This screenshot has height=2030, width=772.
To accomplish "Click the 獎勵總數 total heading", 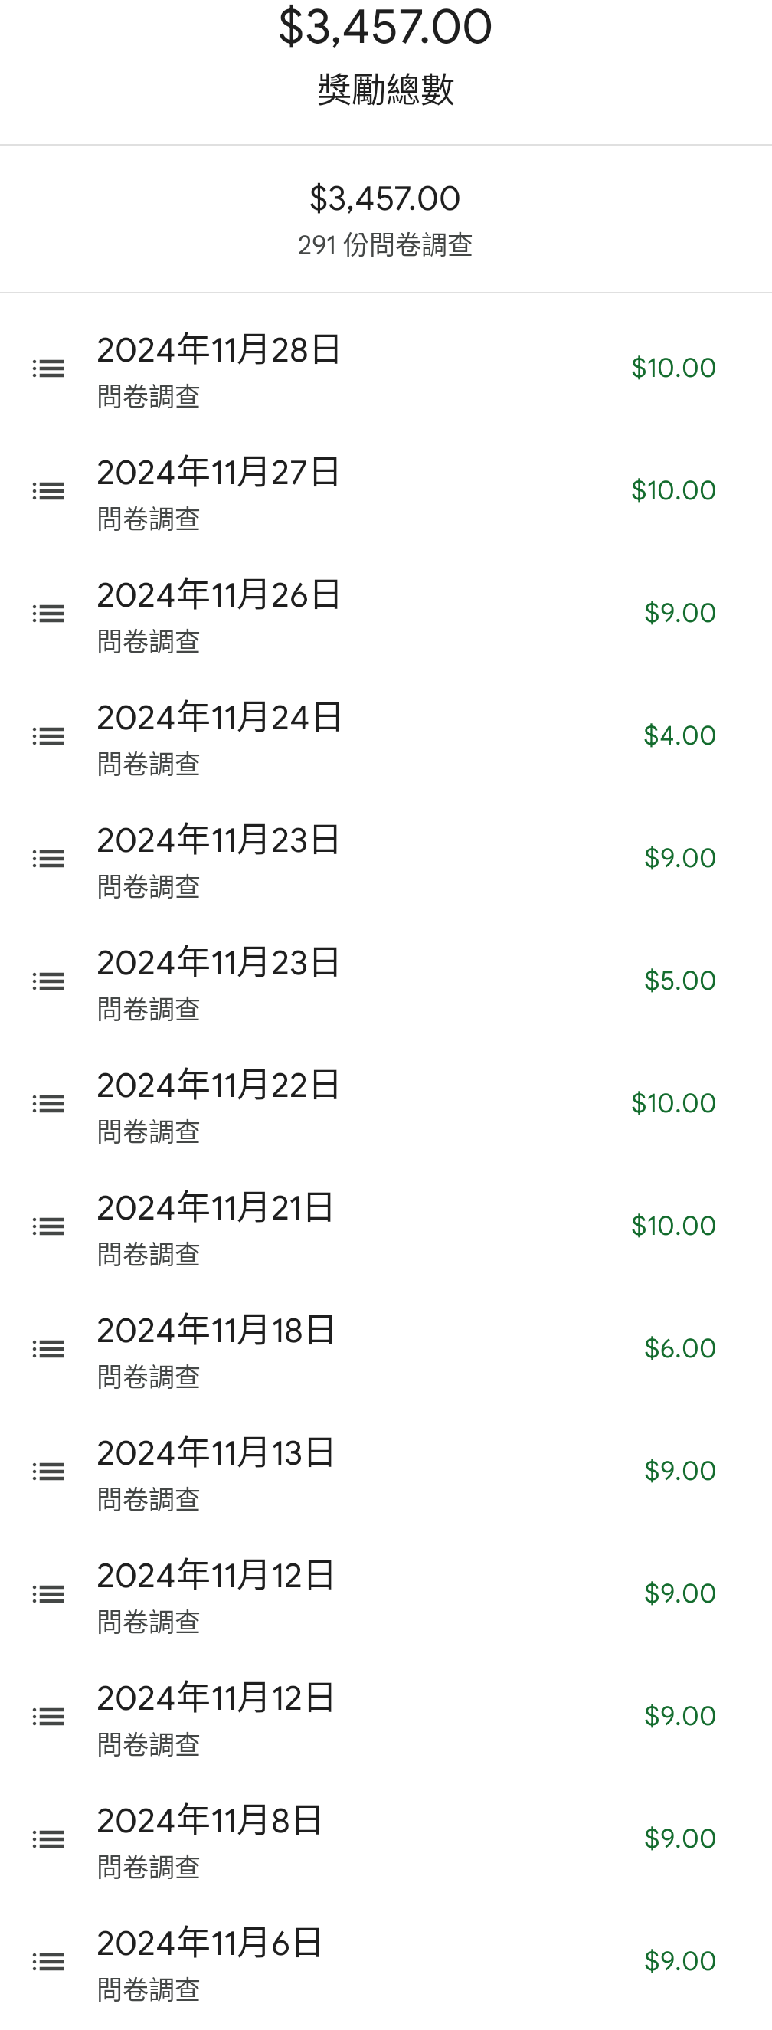I will [385, 89].
